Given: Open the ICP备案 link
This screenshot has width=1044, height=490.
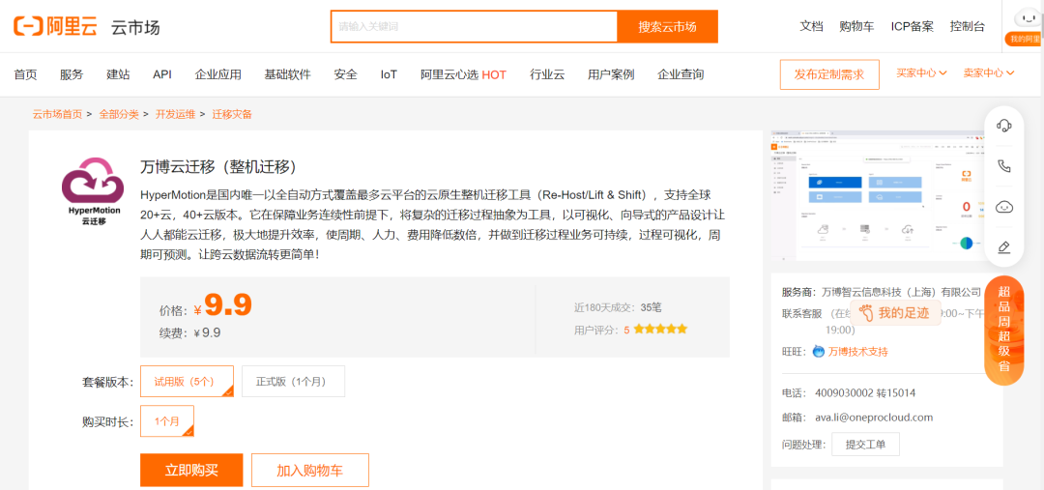Looking at the screenshot, I should click(913, 27).
